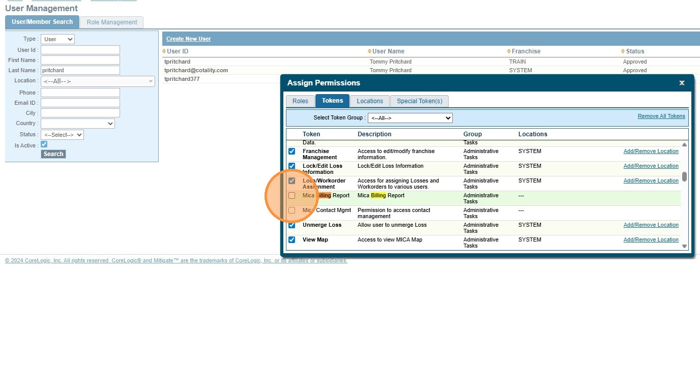Switch to the Role Management tab
This screenshot has width=700, height=391.
point(112,22)
